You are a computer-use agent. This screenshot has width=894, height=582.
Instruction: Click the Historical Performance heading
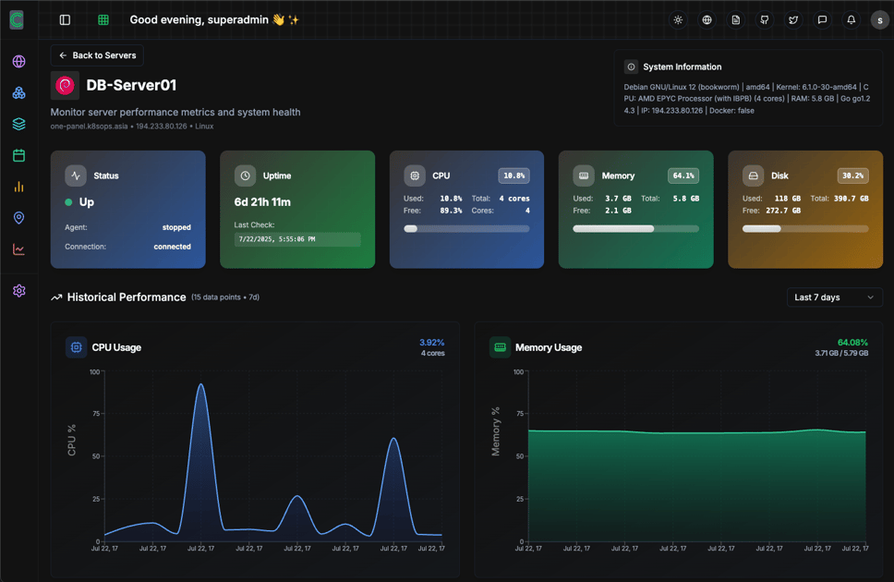pyautogui.click(x=127, y=297)
